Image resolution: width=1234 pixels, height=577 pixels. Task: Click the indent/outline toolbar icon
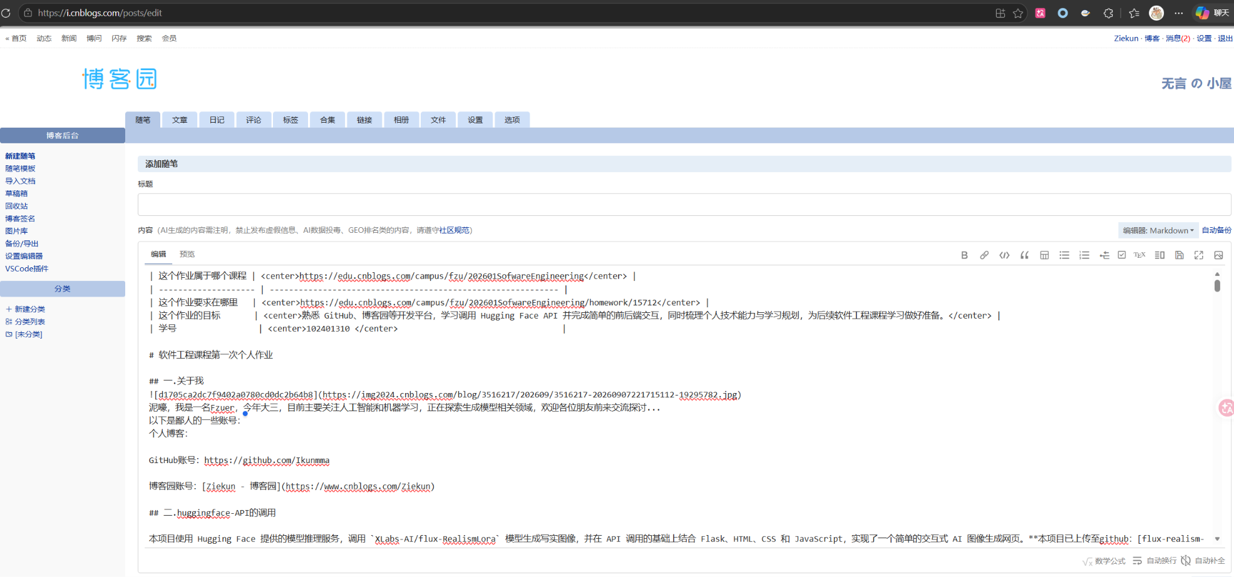[x=1104, y=255]
